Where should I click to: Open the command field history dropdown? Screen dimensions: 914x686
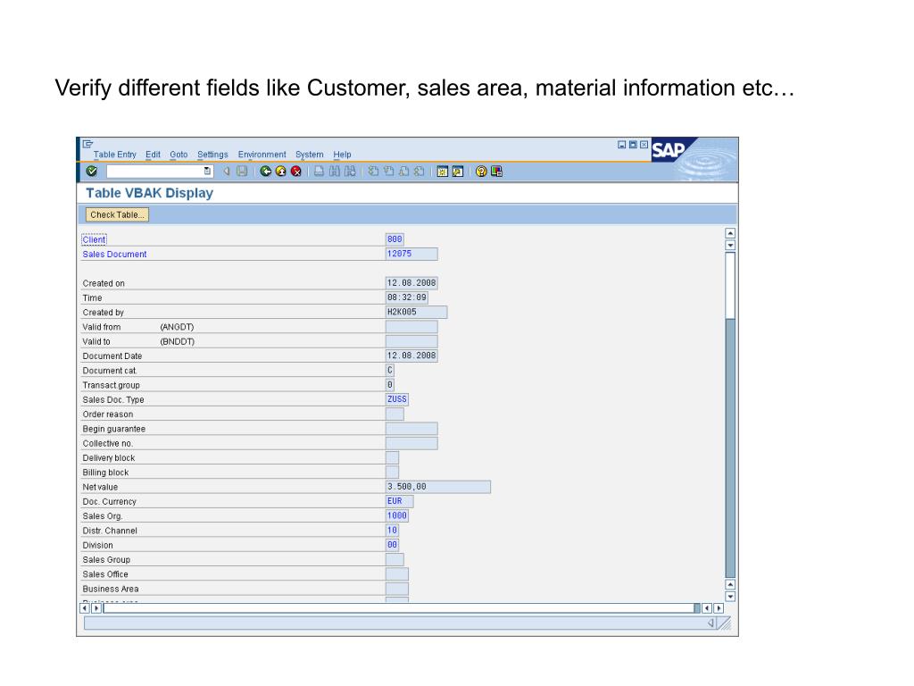[207, 171]
